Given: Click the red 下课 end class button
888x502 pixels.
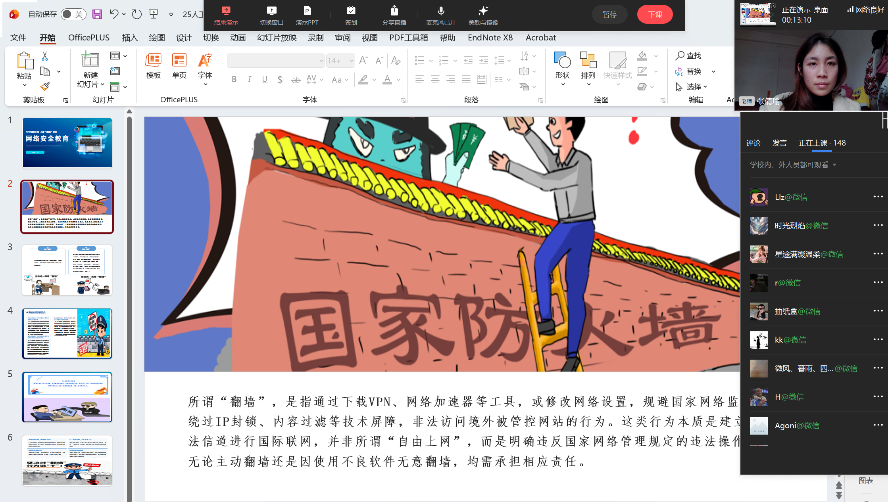Looking at the screenshot, I should (655, 15).
